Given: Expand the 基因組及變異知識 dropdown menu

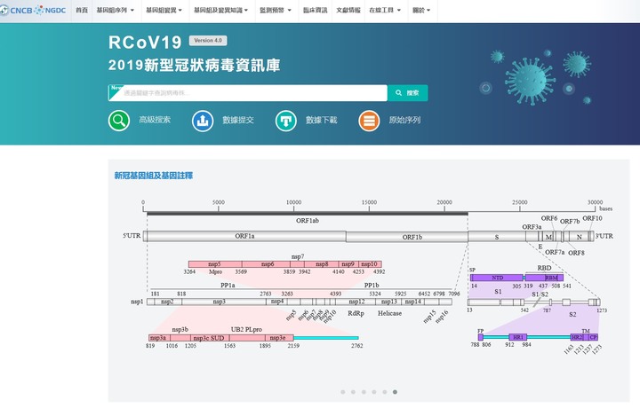Looking at the screenshot, I should click(220, 10).
